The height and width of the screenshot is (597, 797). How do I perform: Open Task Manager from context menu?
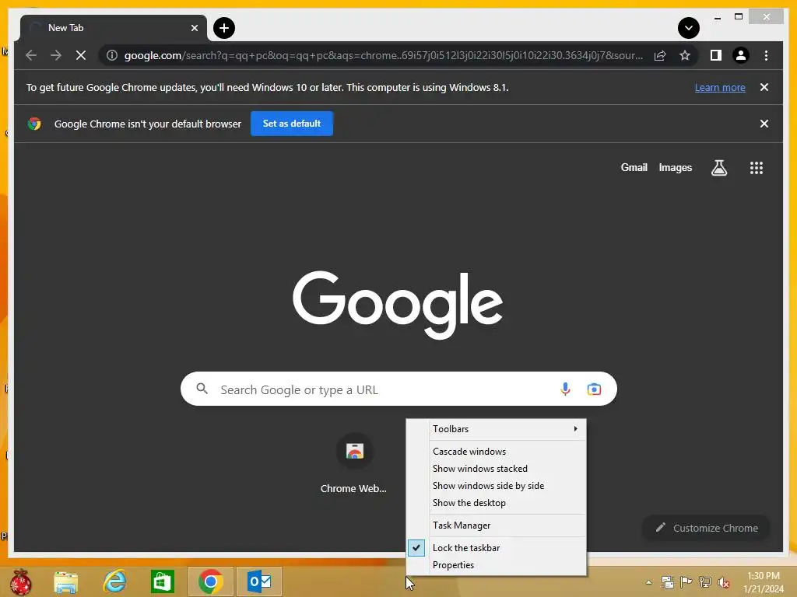pos(496,525)
